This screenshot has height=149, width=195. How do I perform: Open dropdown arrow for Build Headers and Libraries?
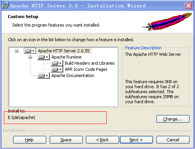61,63
